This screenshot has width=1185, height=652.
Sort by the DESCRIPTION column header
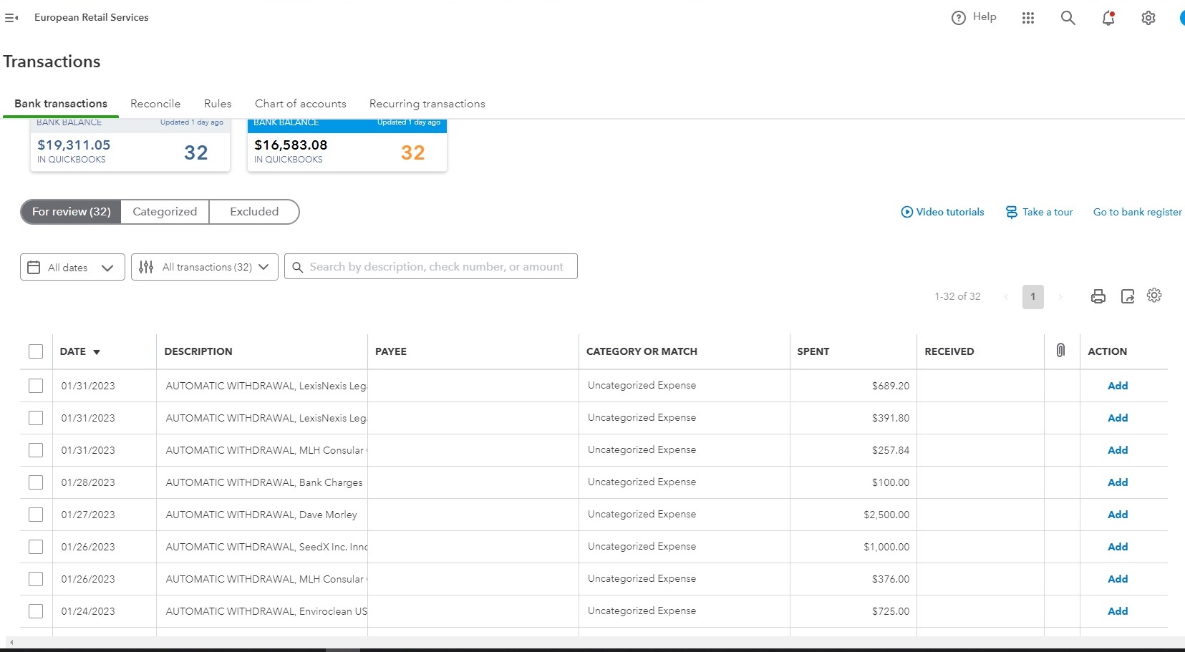[x=198, y=351]
